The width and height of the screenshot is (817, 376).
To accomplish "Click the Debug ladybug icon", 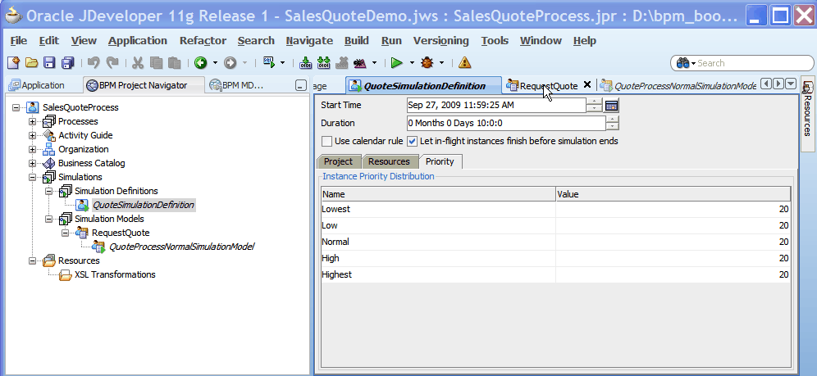I will (427, 63).
